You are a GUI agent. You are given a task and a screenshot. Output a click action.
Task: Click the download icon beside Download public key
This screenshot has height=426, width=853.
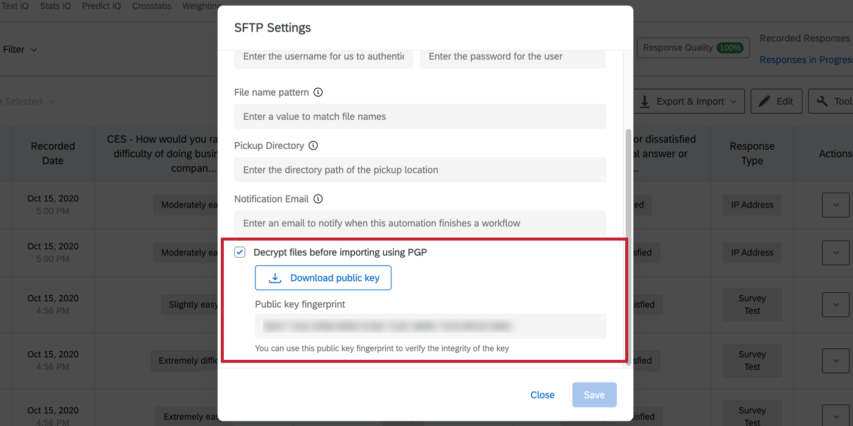tap(275, 278)
